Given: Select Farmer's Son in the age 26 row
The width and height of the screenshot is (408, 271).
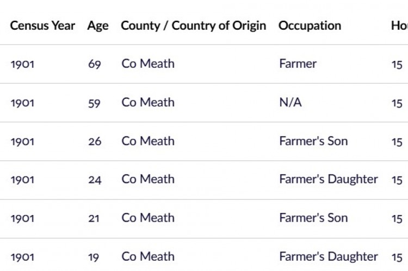Looking at the screenshot, I should tap(313, 141).
